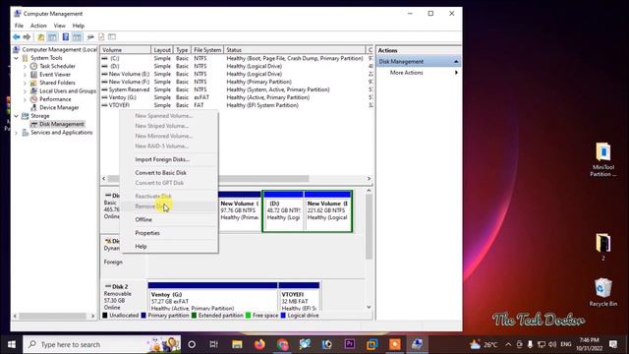Expand the Local Users and Groups arrow
The image size is (629, 354).
pos(25,91)
